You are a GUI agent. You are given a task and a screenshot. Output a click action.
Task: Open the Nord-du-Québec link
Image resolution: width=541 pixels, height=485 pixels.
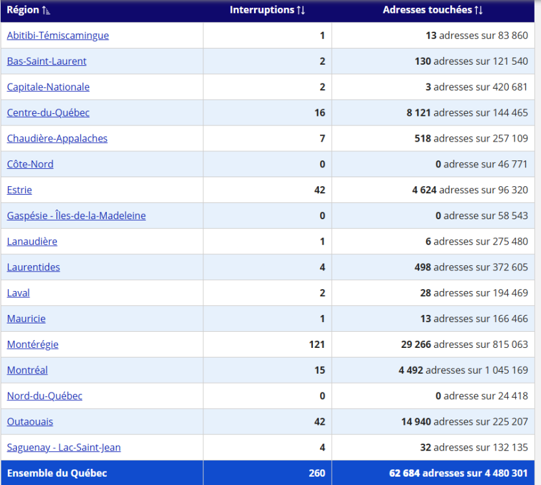click(x=45, y=396)
